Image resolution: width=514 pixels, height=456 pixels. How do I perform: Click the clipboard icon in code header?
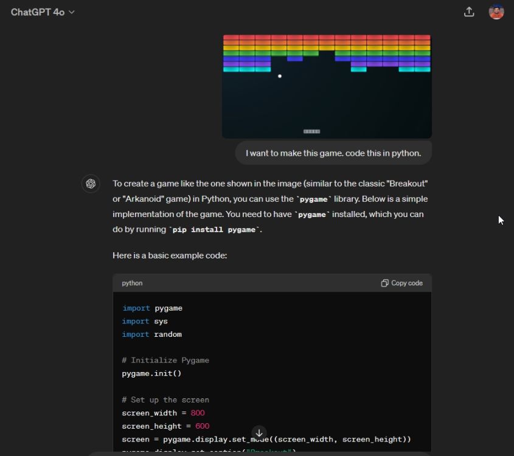pos(384,283)
